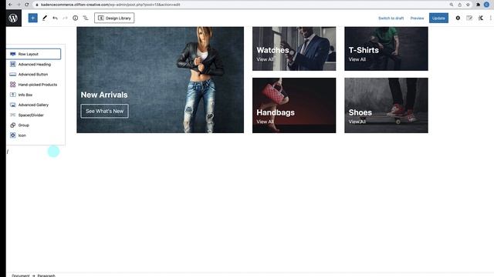Insert the Group block

coord(33,125)
